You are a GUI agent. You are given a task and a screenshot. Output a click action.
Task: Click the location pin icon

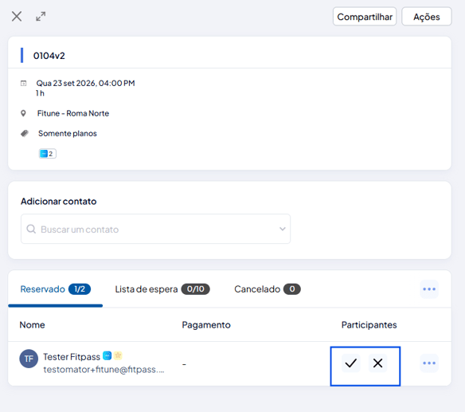click(x=23, y=113)
